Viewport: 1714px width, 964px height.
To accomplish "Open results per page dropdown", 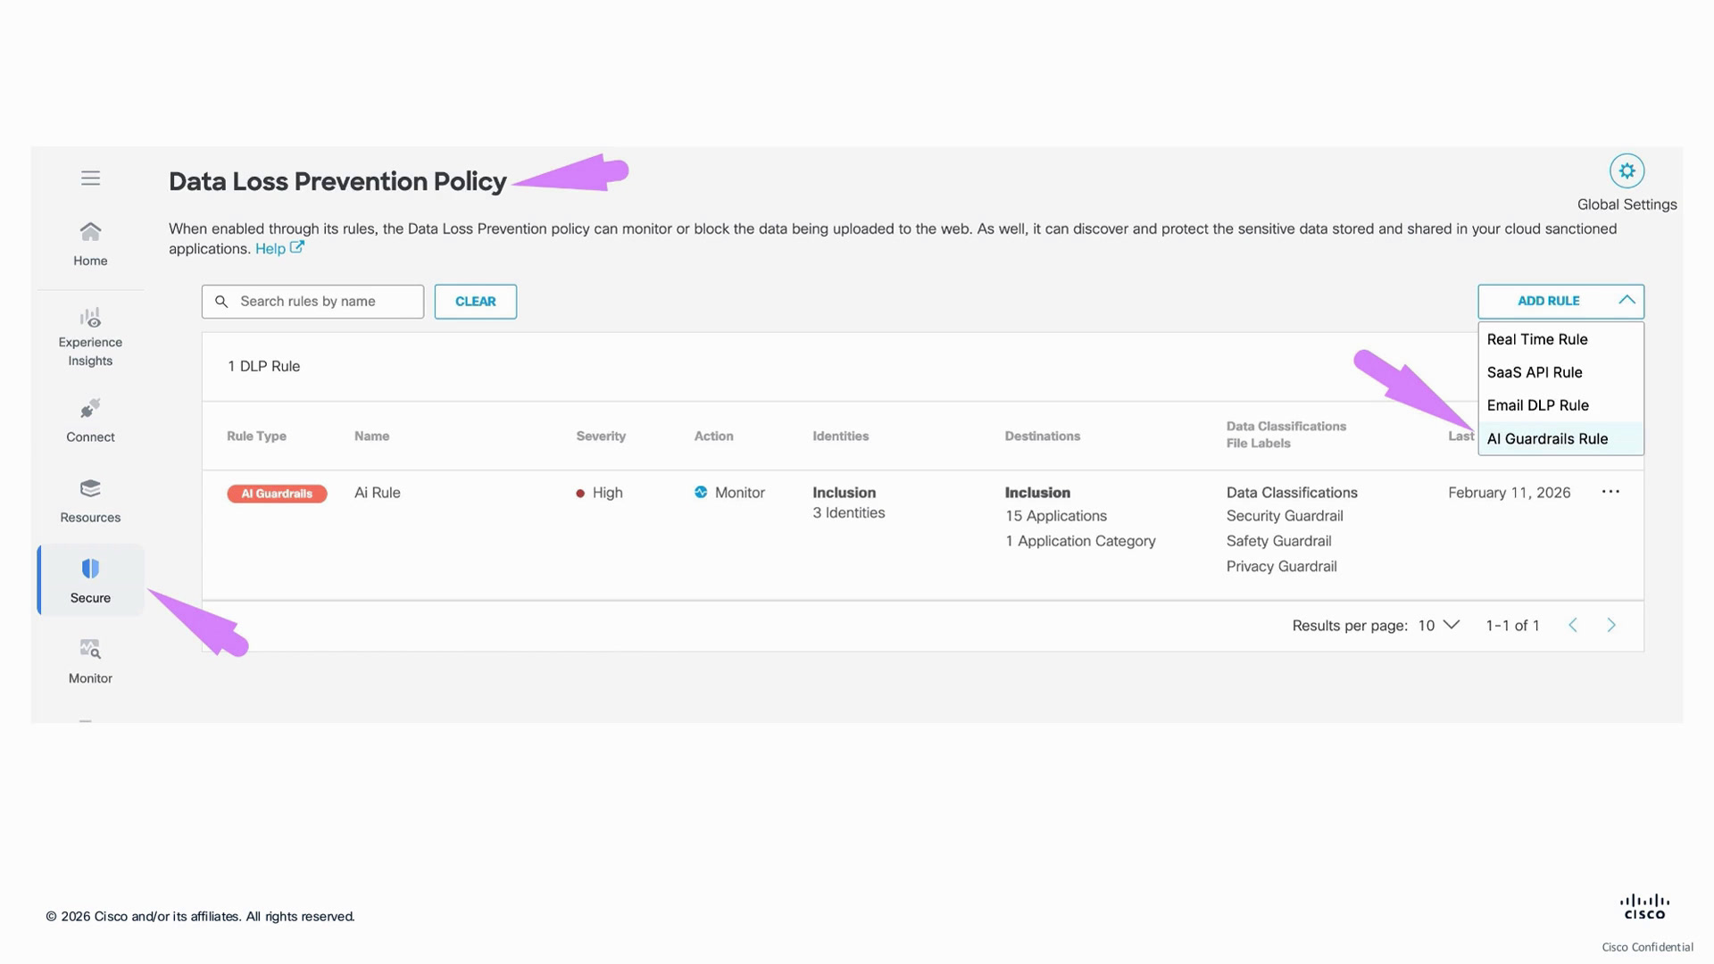I will coord(1439,625).
